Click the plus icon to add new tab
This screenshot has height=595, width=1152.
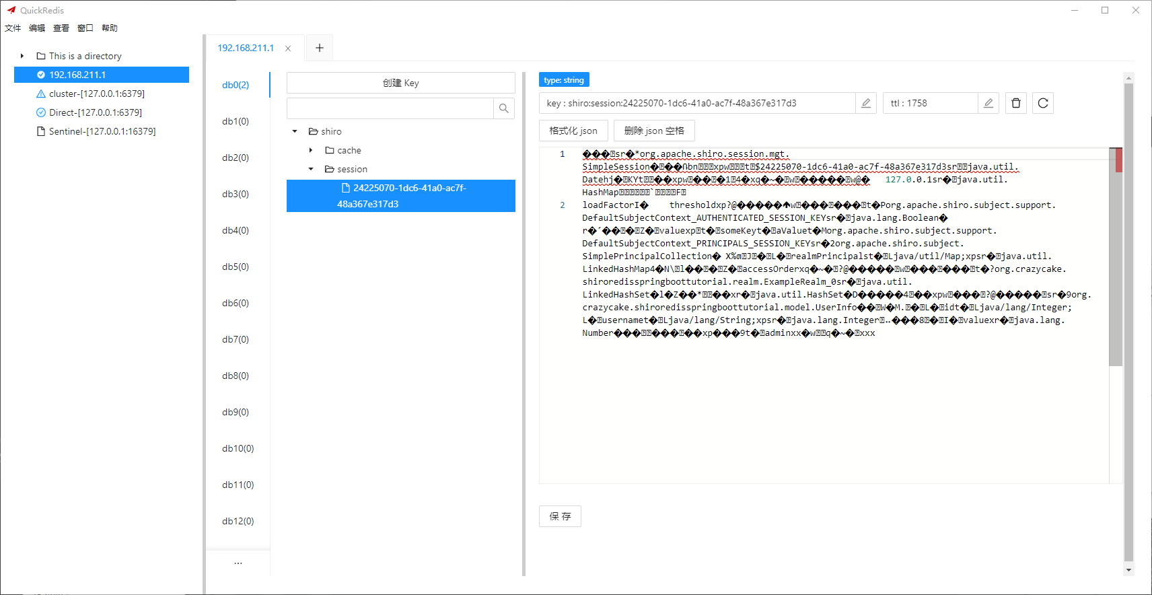[x=320, y=48]
